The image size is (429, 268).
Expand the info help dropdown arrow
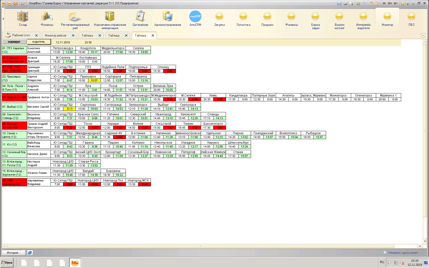(408, 4)
